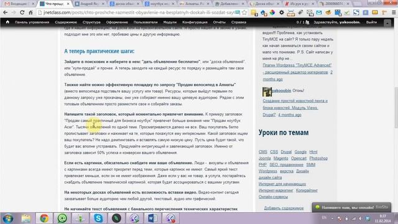This screenshot has height=224, width=398.
Task: Click the users counter icon showing 0 / 1
Action: pos(303,22)
